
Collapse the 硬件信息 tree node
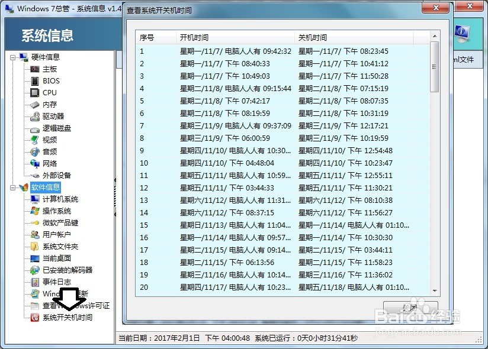point(13,57)
